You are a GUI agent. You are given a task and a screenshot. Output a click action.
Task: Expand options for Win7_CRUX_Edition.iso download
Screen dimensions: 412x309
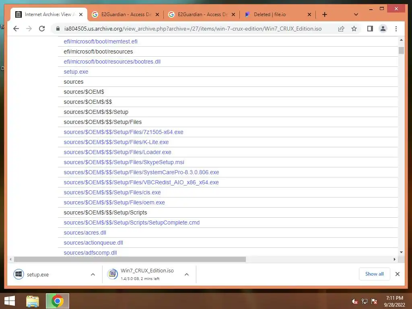point(187,274)
